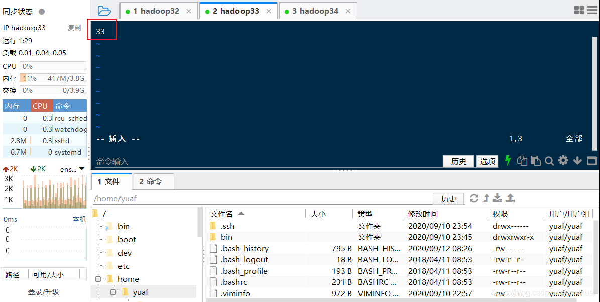Sort processes by 命令 column
Image resolution: width=600 pixels, height=302 pixels.
70,106
